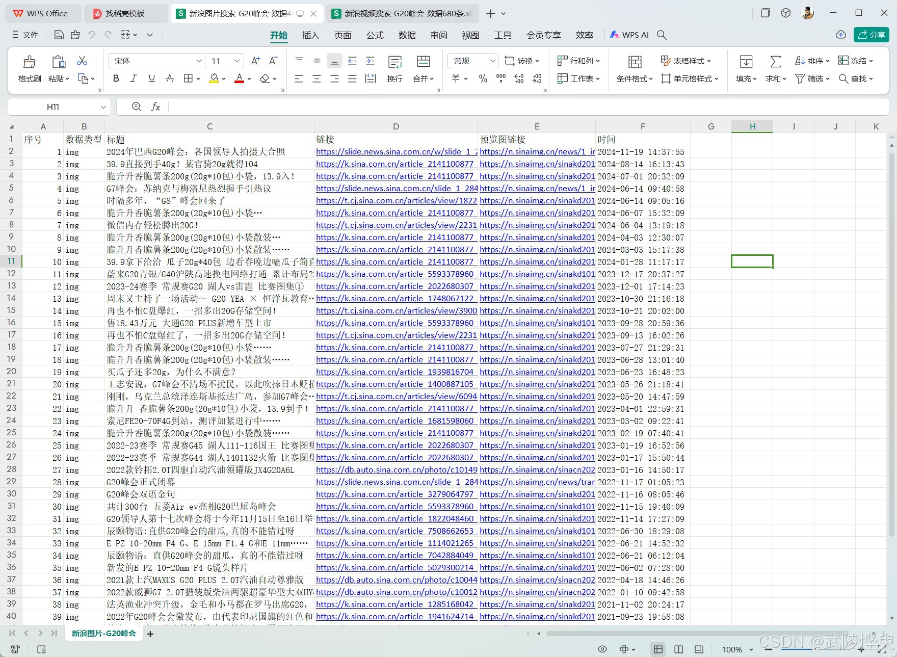Viewport: 897px width, 657px height.
Task: Align text left horizontally
Action: 299,78
